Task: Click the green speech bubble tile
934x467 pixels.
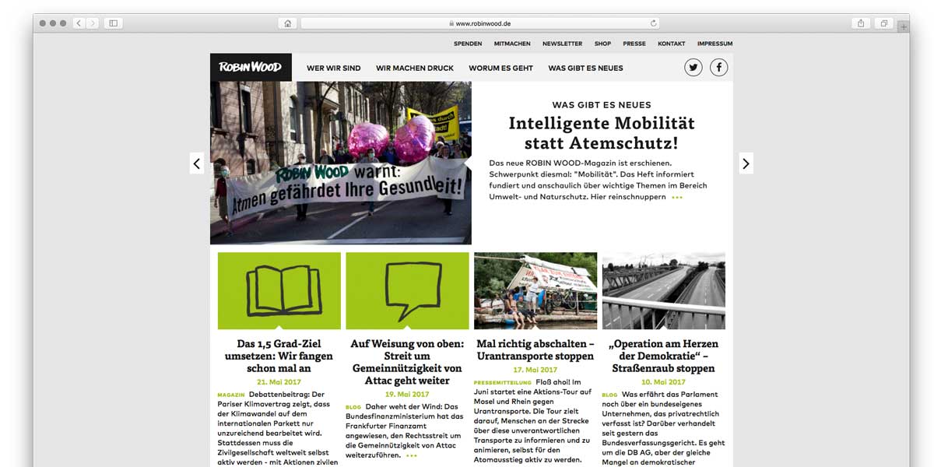Action: 407,290
